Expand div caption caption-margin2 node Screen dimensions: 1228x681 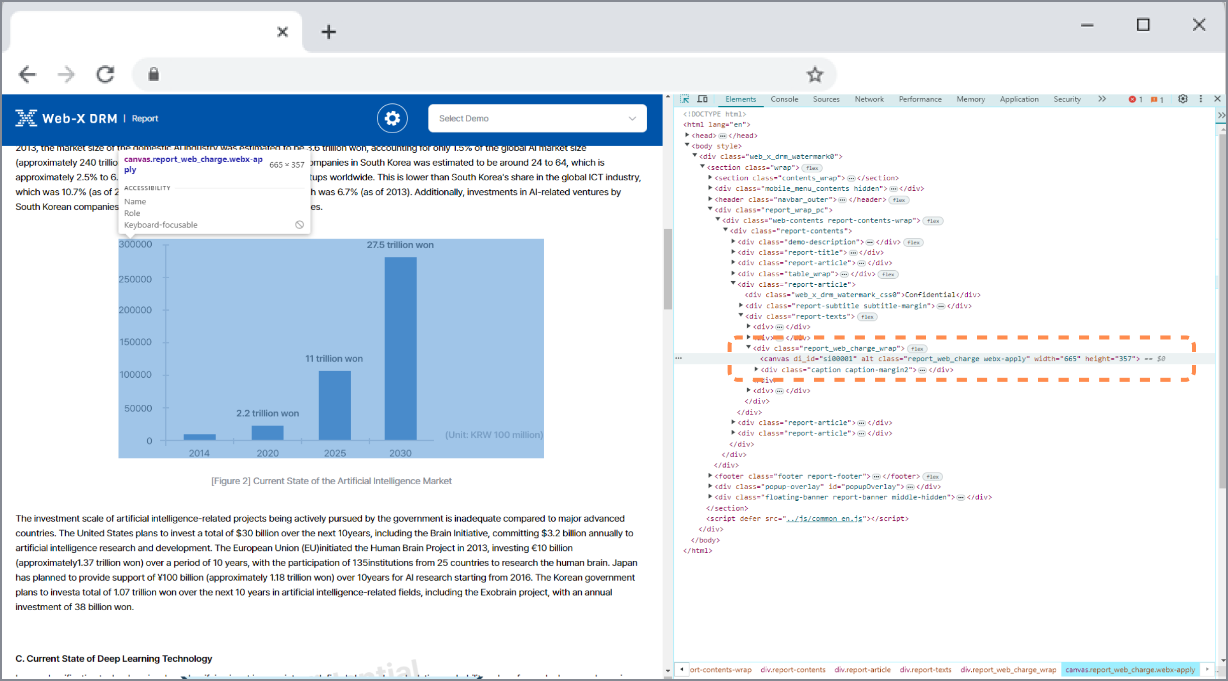tap(756, 369)
